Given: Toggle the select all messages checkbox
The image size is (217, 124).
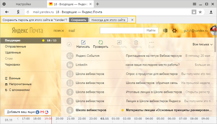Looking at the screenshot, I should point(69,44).
